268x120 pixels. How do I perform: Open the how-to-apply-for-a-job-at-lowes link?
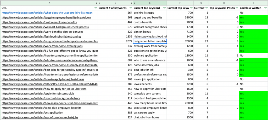43,79
